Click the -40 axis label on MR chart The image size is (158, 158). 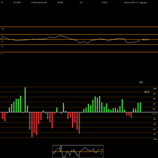click(154, 124)
